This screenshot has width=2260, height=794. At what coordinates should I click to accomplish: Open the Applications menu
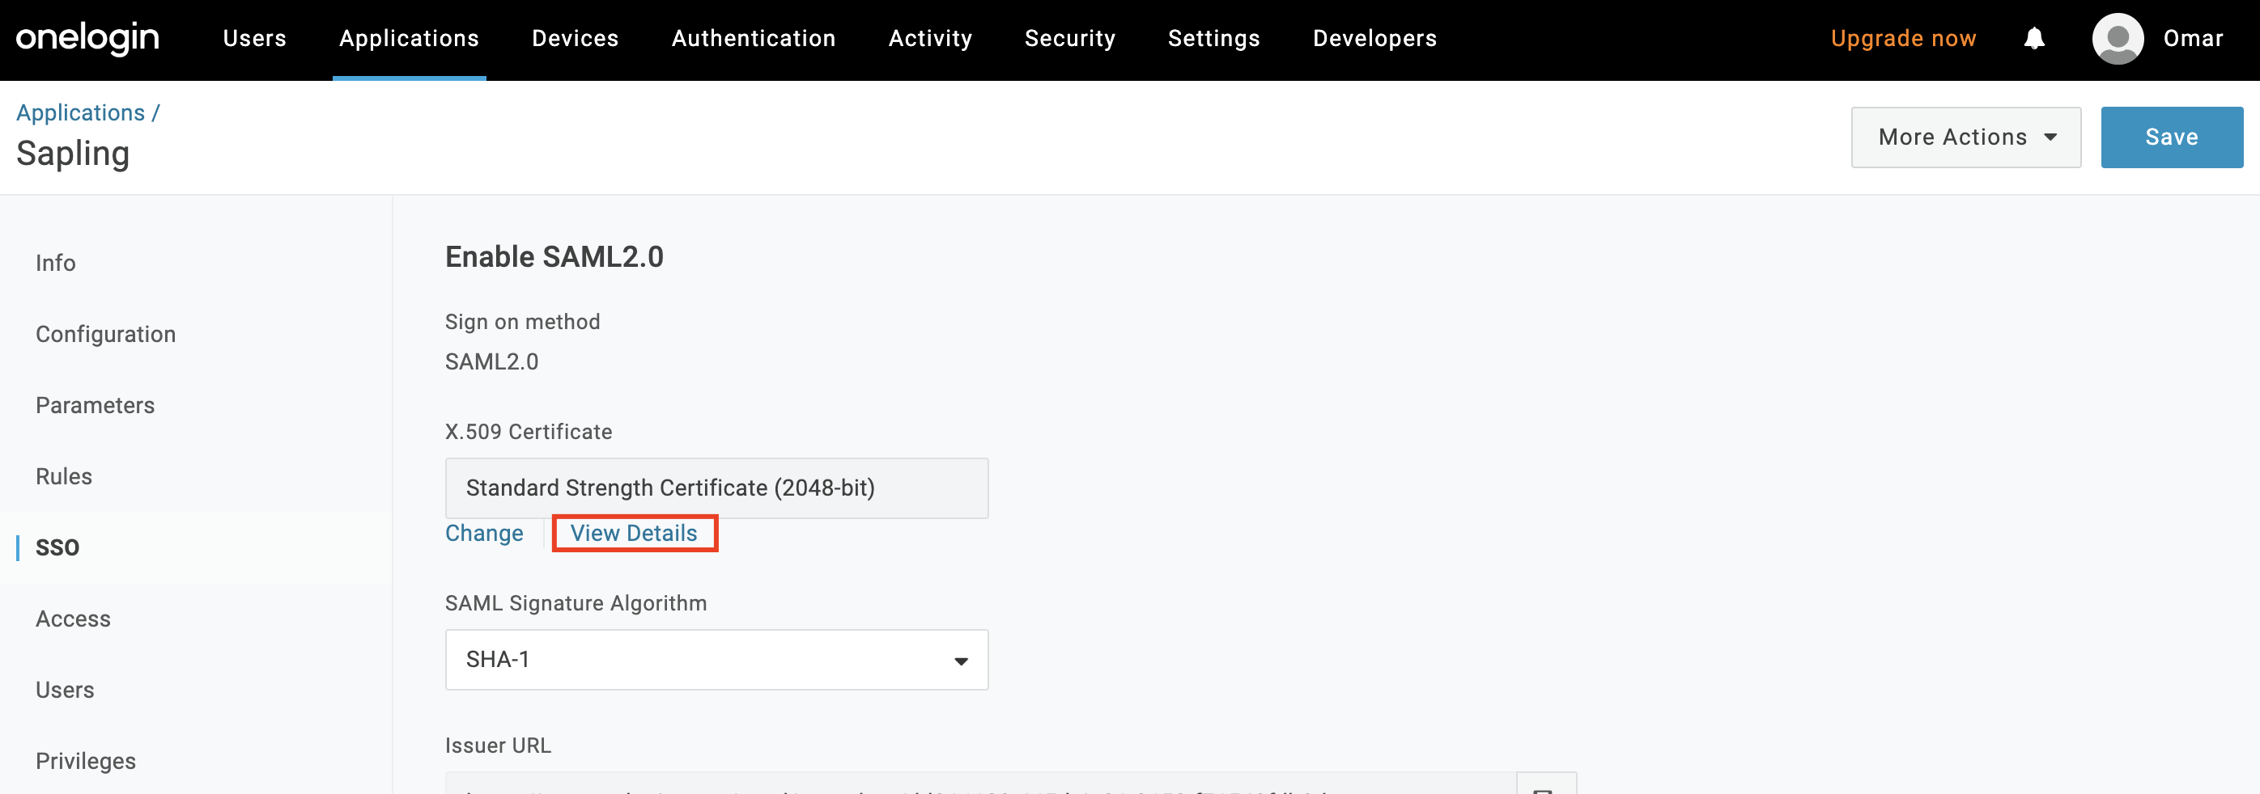tap(409, 39)
